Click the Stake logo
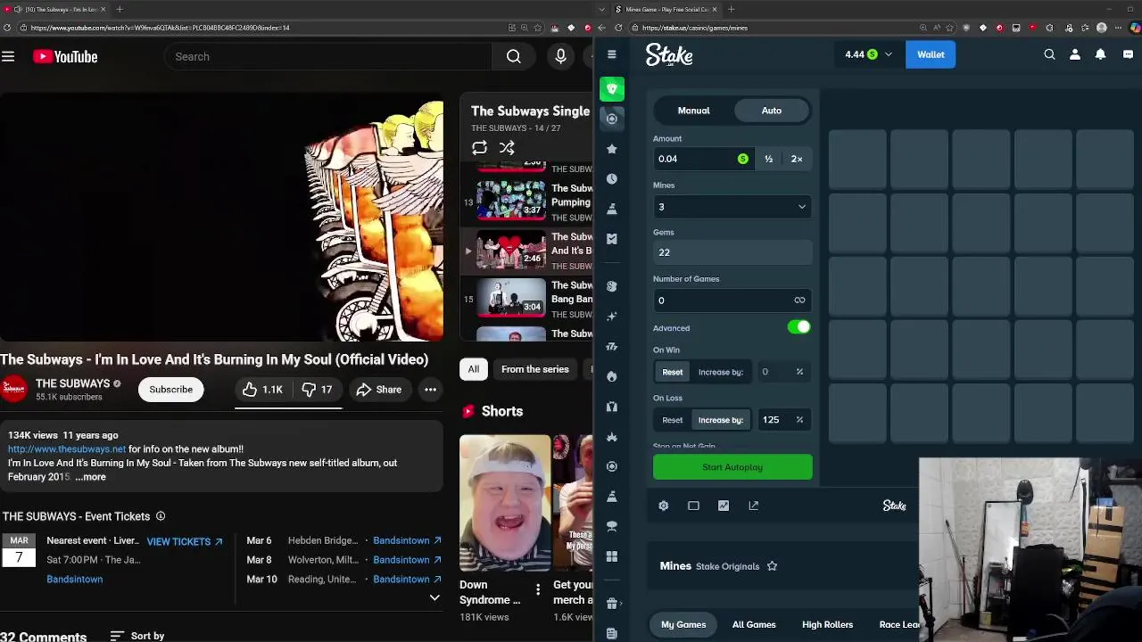This screenshot has height=642, width=1142. coord(669,54)
